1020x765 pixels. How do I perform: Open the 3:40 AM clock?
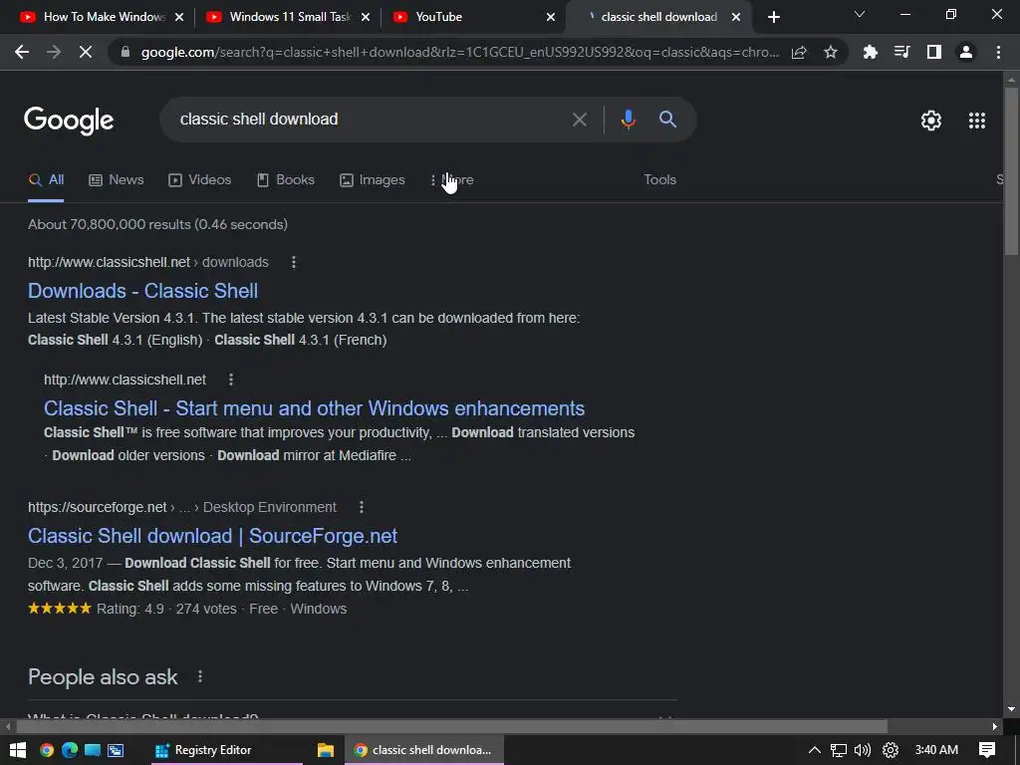coord(936,750)
